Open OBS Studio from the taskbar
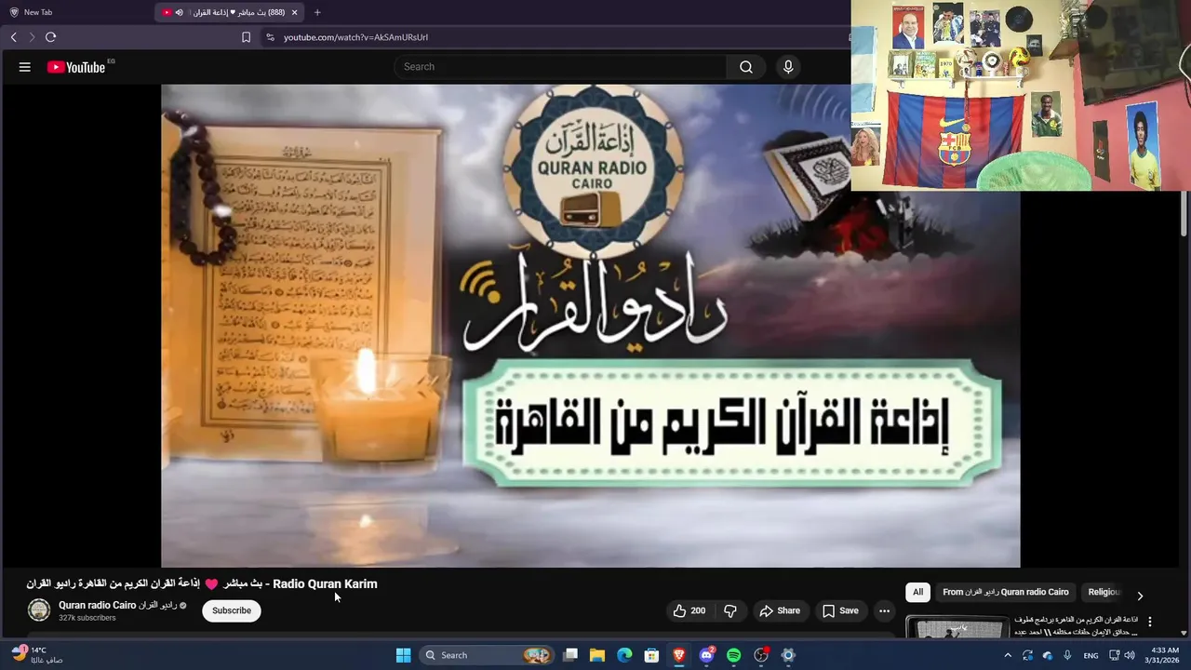 coord(761,655)
